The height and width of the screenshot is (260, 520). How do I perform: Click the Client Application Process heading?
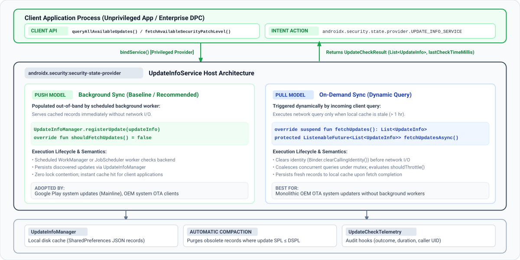tap(114, 18)
